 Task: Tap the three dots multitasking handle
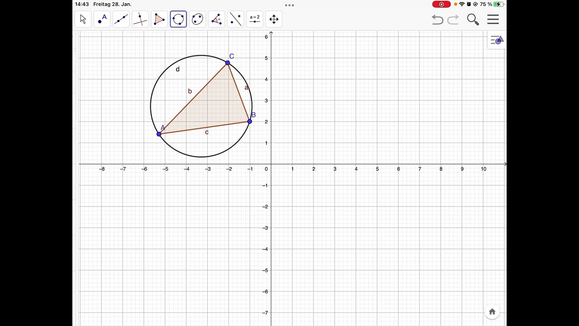point(289,5)
